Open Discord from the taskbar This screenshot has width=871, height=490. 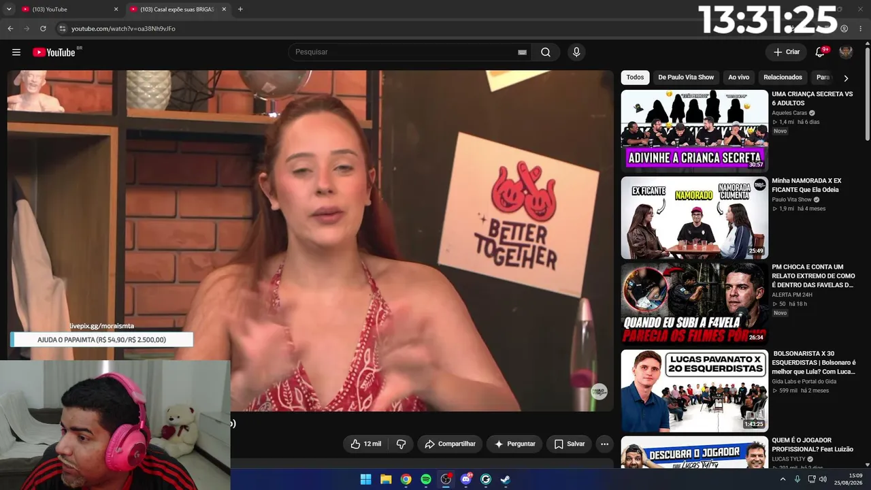[466, 479]
